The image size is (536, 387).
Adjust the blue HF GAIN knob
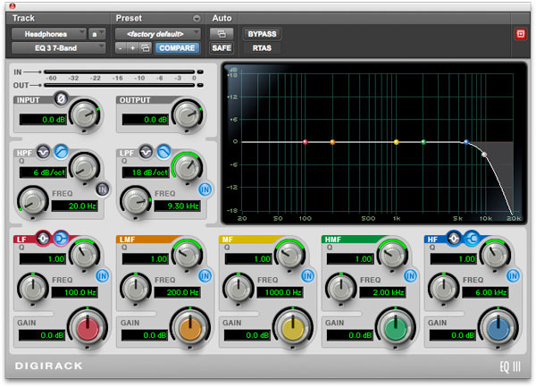pyautogui.click(x=498, y=328)
